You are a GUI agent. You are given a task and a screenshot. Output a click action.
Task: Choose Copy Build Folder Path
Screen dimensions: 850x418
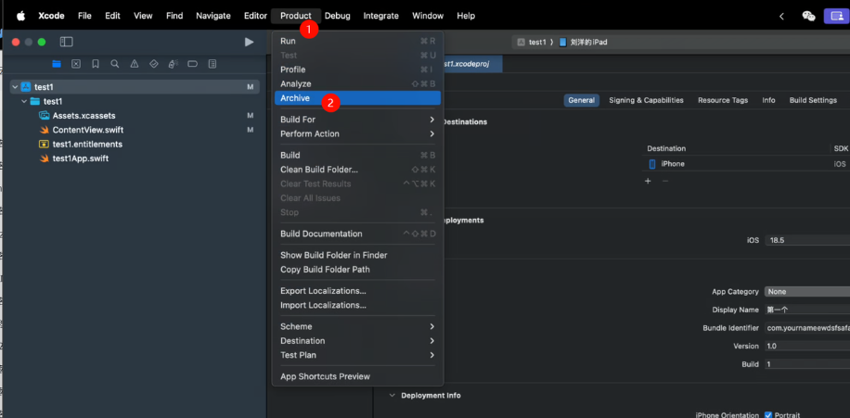(x=357, y=269)
